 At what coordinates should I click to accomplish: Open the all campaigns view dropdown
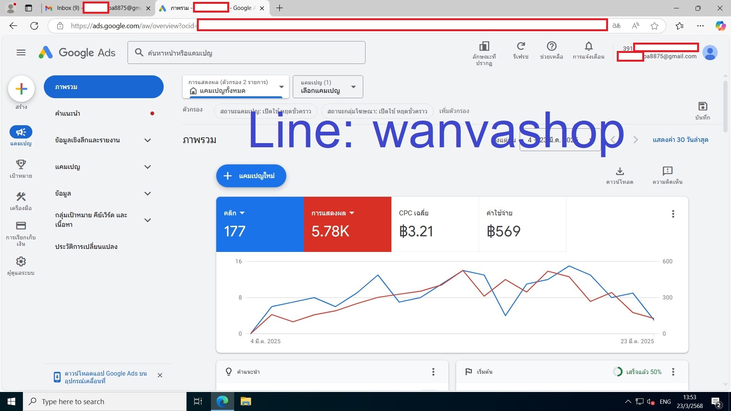[236, 87]
